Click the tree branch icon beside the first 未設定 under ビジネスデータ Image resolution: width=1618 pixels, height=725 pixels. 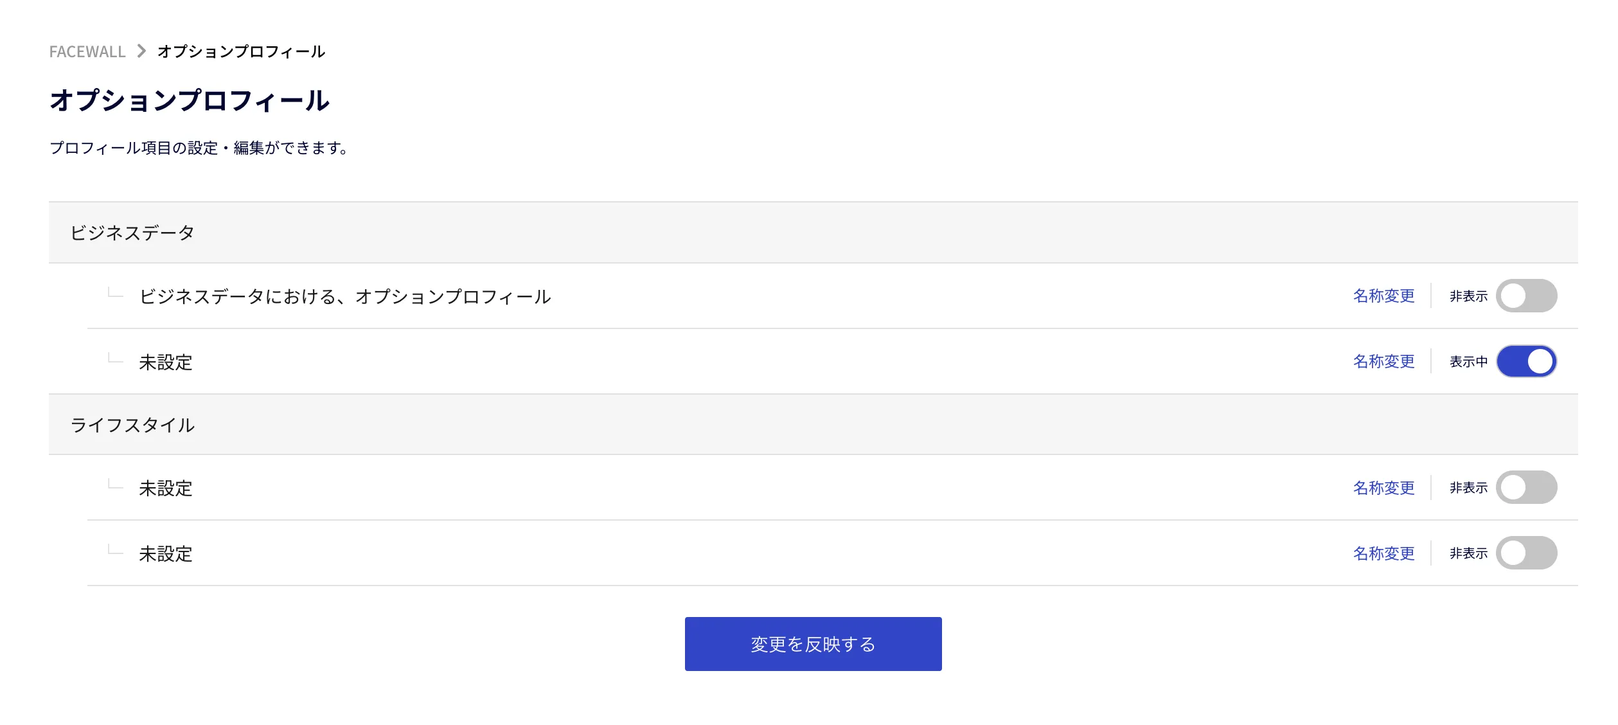pyautogui.click(x=115, y=358)
